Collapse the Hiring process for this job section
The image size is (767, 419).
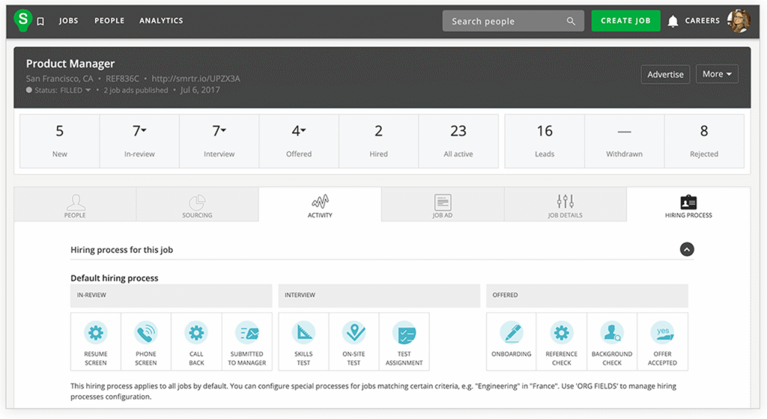pyautogui.click(x=687, y=250)
